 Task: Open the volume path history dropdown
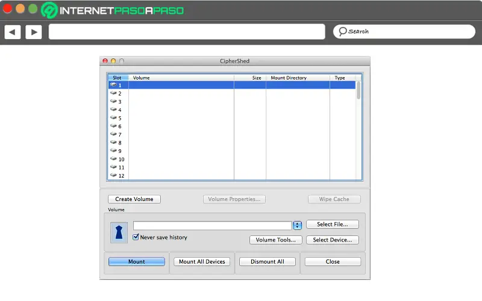pos(297,225)
